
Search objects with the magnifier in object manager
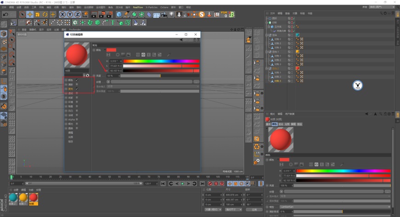click(381, 13)
